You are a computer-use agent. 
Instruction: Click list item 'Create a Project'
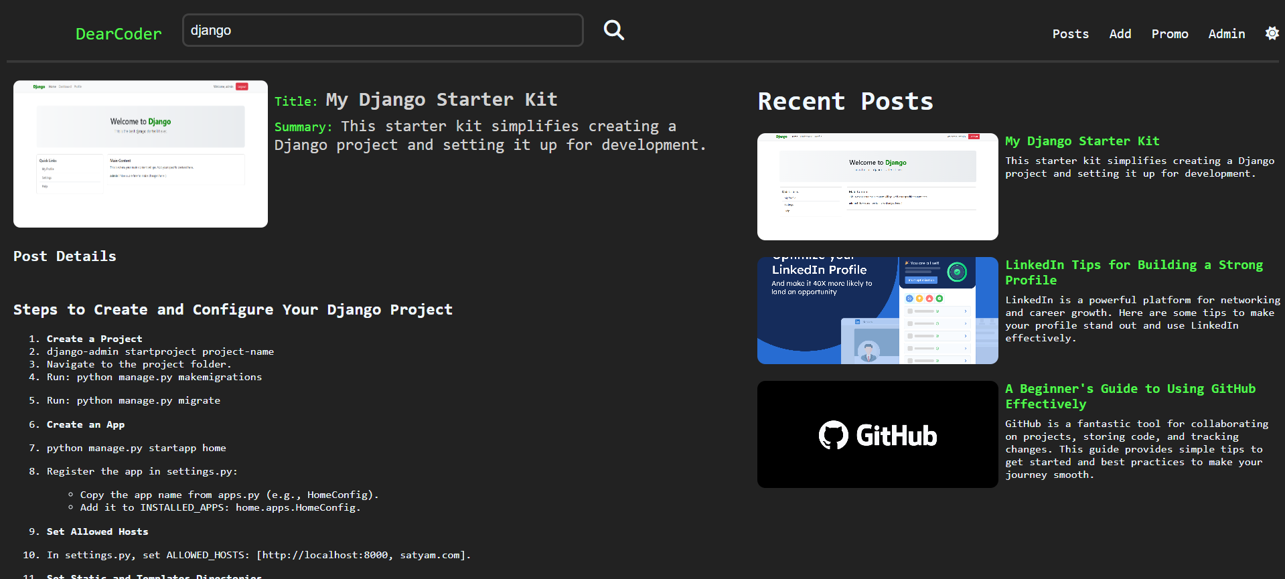click(94, 339)
